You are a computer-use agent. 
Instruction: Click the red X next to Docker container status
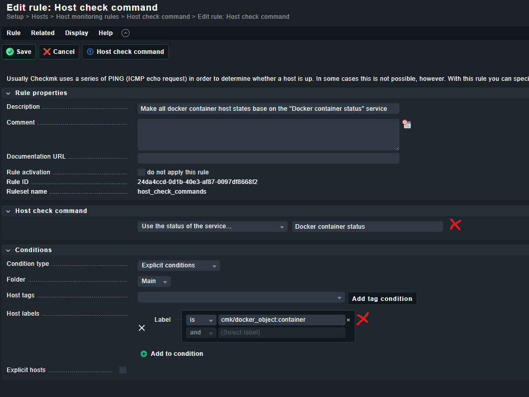455,225
